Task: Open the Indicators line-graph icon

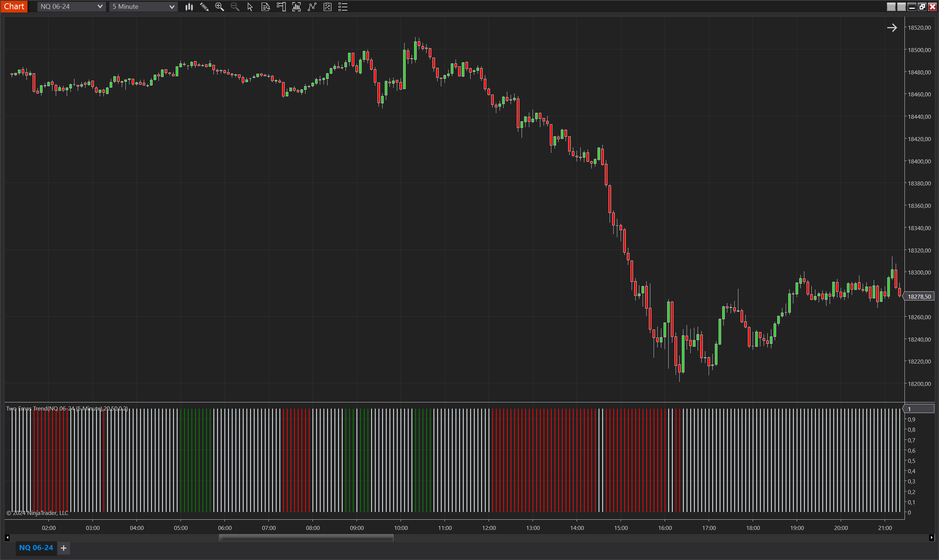Action: click(312, 7)
